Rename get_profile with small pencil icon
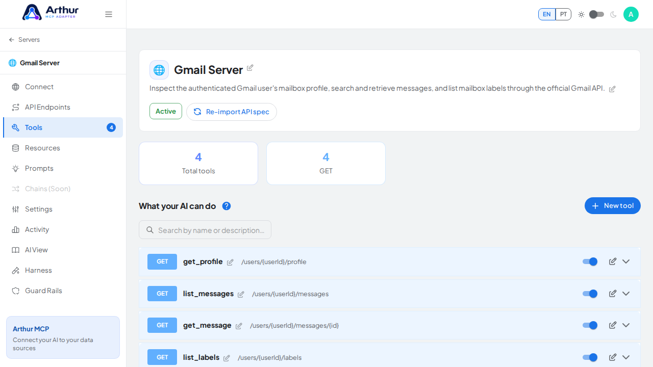The height and width of the screenshot is (367, 653). [x=230, y=262]
